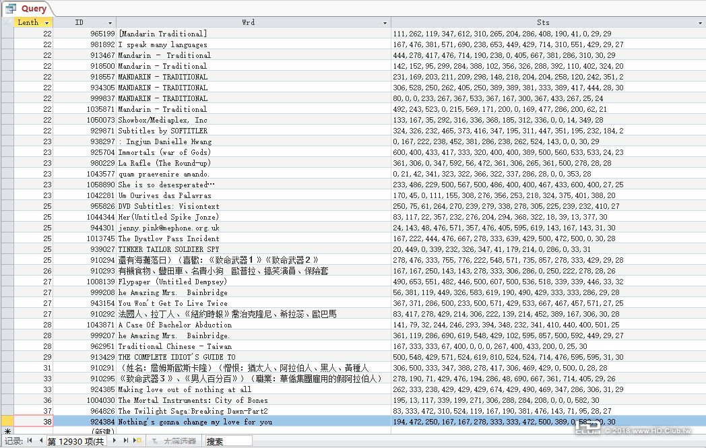Viewport: 706px width, 448px height.
Task: Click Lenth cell with value 36
Action: [x=33, y=400]
